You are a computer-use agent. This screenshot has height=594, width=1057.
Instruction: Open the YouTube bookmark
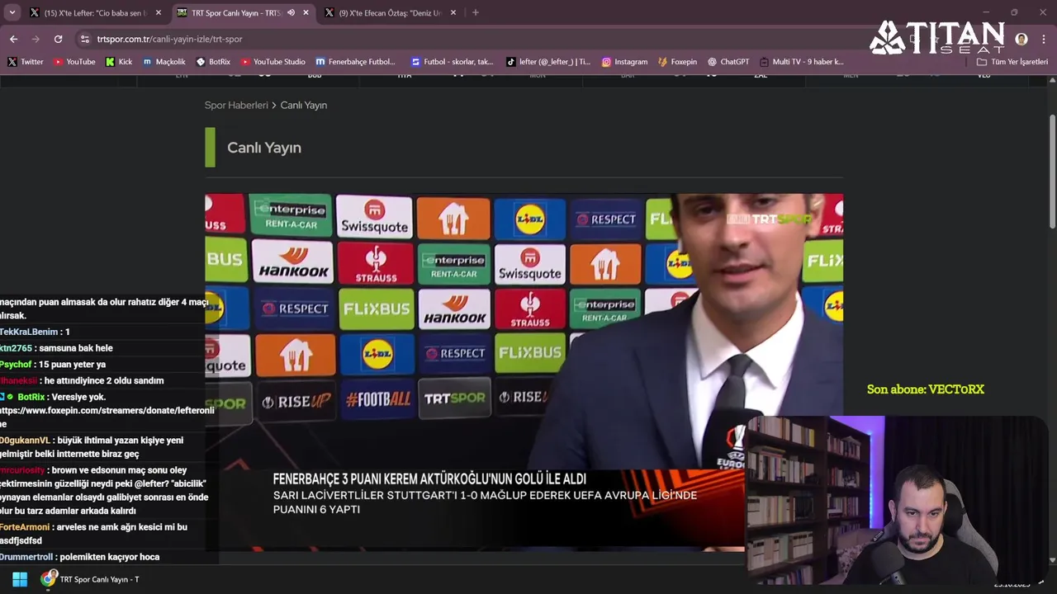click(74, 62)
